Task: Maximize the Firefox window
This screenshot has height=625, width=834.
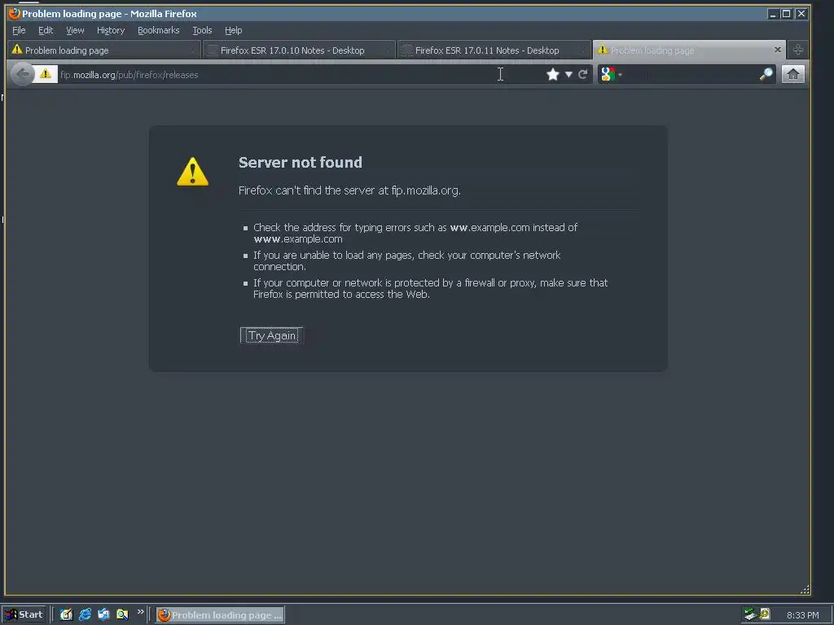Action: (x=786, y=13)
